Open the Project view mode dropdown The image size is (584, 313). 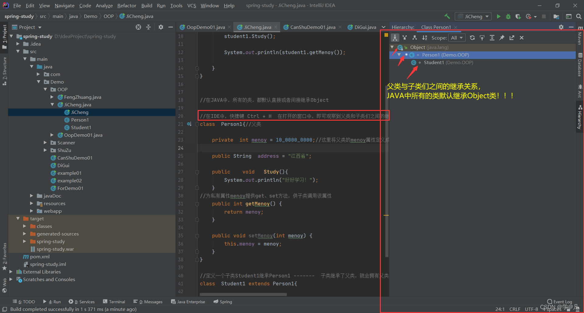coord(27,27)
